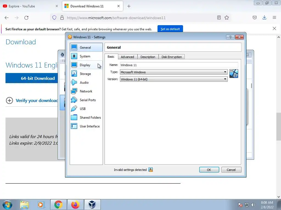Open VirtualBox from the taskbar
The image size is (281, 210).
pos(92,205)
